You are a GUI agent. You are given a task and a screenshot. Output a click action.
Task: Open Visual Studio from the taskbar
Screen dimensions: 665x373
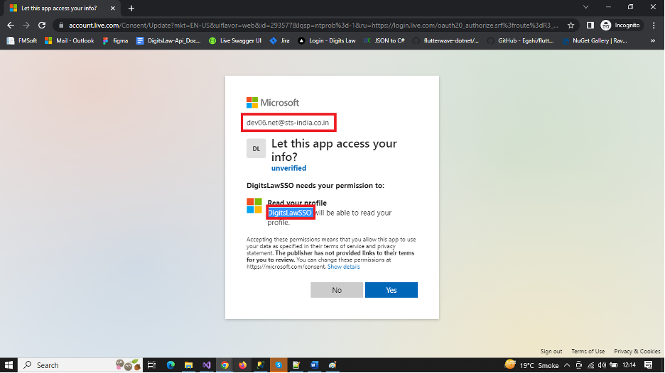click(x=207, y=365)
